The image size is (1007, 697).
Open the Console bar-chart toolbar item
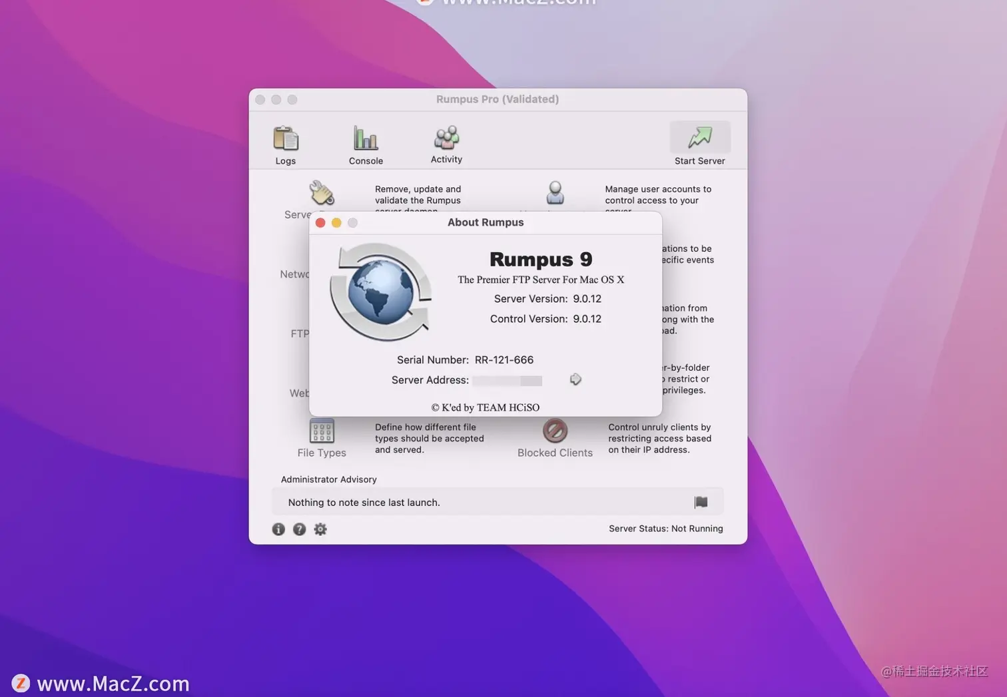pos(366,144)
